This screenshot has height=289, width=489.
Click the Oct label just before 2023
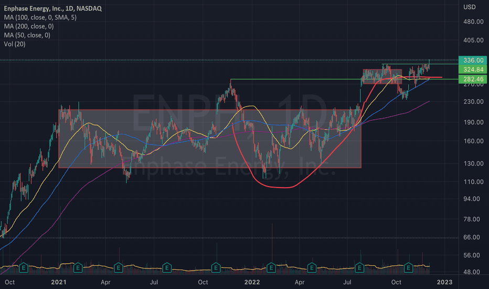point(396,282)
